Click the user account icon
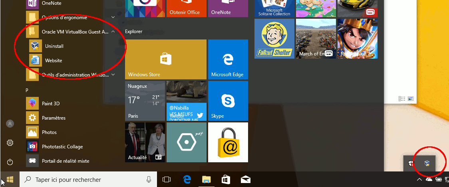Viewport: 449px width, 187px height. pos(10,124)
